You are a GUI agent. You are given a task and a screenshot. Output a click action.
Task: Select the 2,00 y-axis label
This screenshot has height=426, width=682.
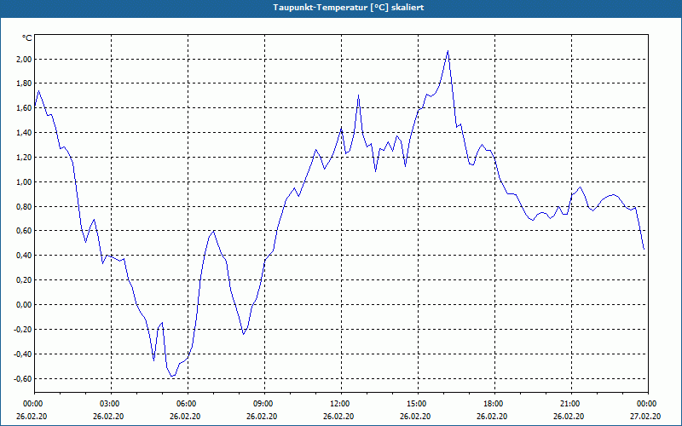click(24, 59)
